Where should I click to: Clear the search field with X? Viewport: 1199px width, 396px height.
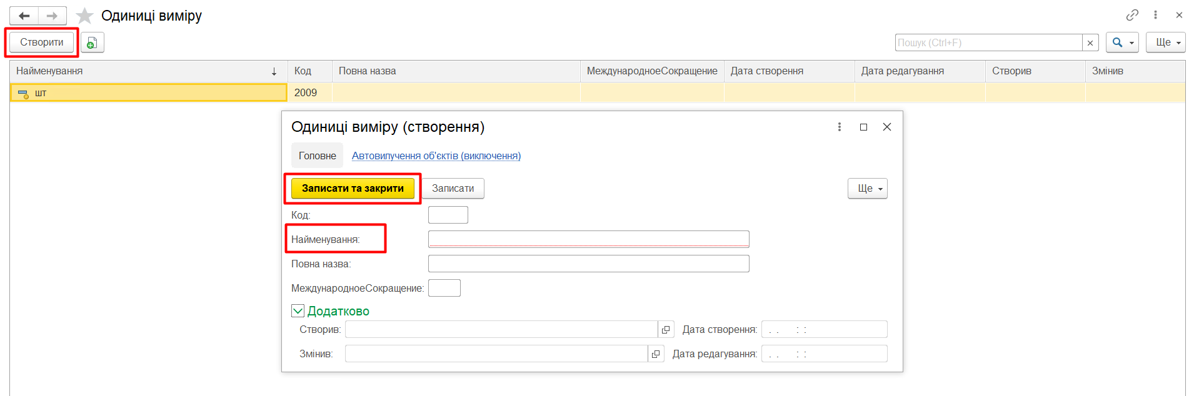[1090, 42]
